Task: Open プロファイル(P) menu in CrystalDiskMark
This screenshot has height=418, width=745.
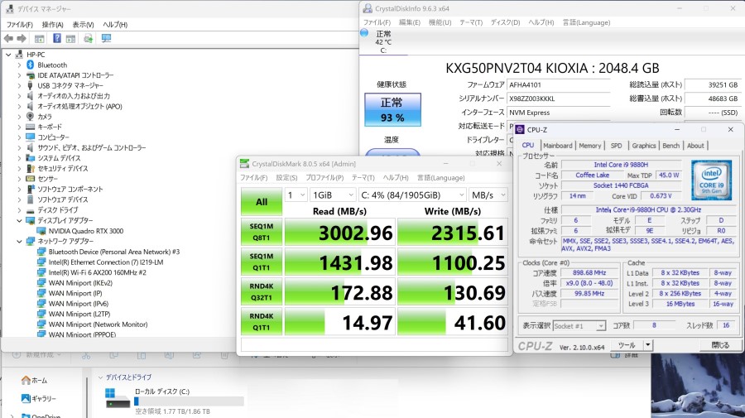Action: click(324, 178)
